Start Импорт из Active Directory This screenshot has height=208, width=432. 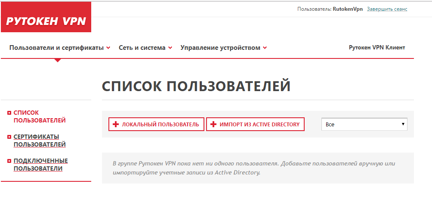[x=255, y=124]
